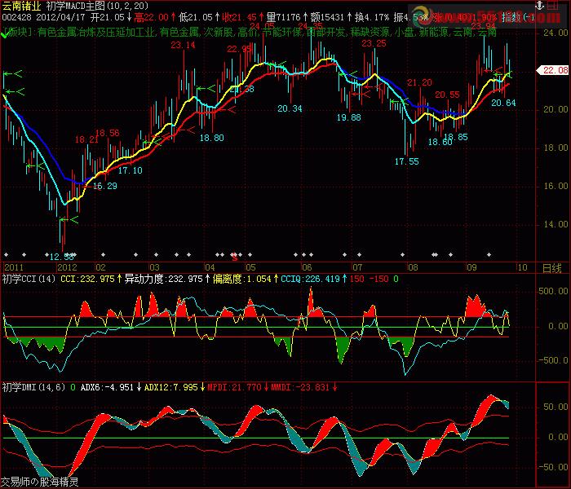The image size is (571, 489).
Task: Open sector 有色金属冶炼及压延加工业
Action: (96, 33)
